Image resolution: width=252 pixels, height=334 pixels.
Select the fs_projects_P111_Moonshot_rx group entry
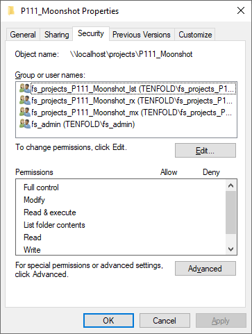[126, 101]
